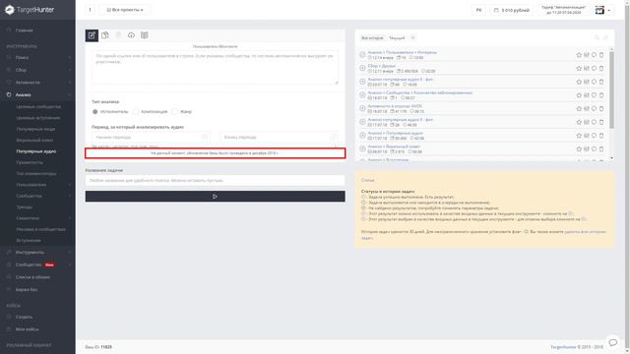Open the account menu arrow beside avatar

(x=609, y=11)
